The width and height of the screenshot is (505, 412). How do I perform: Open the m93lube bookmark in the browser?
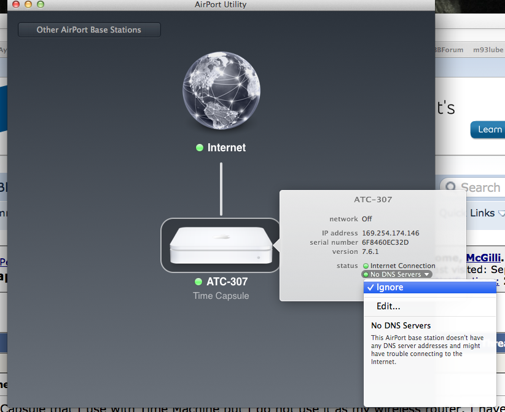tap(488, 50)
